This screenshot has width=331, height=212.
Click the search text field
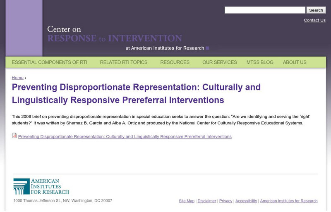265,10
